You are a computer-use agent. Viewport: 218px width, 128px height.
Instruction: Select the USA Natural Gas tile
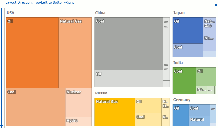pos(75,53)
